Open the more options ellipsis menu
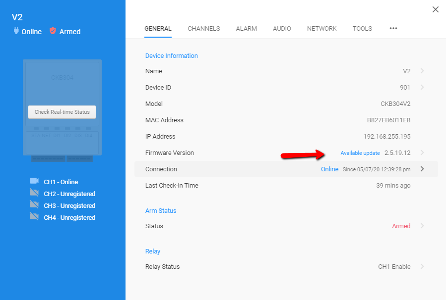Viewport: 446px width, 300px height. (x=393, y=28)
